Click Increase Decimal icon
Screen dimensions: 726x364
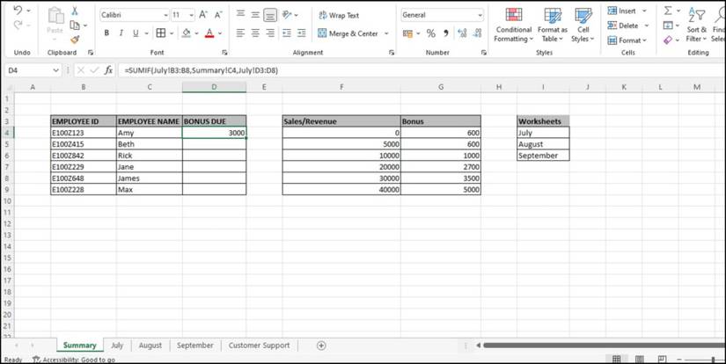tap(462, 33)
